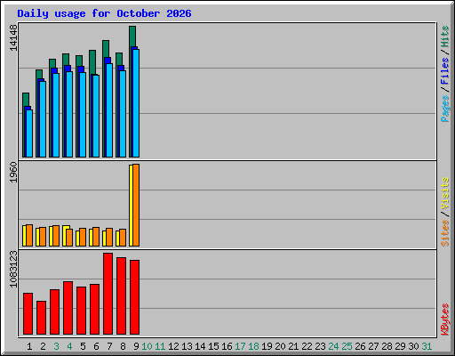Click day 25 on the x-axis

coord(347,346)
